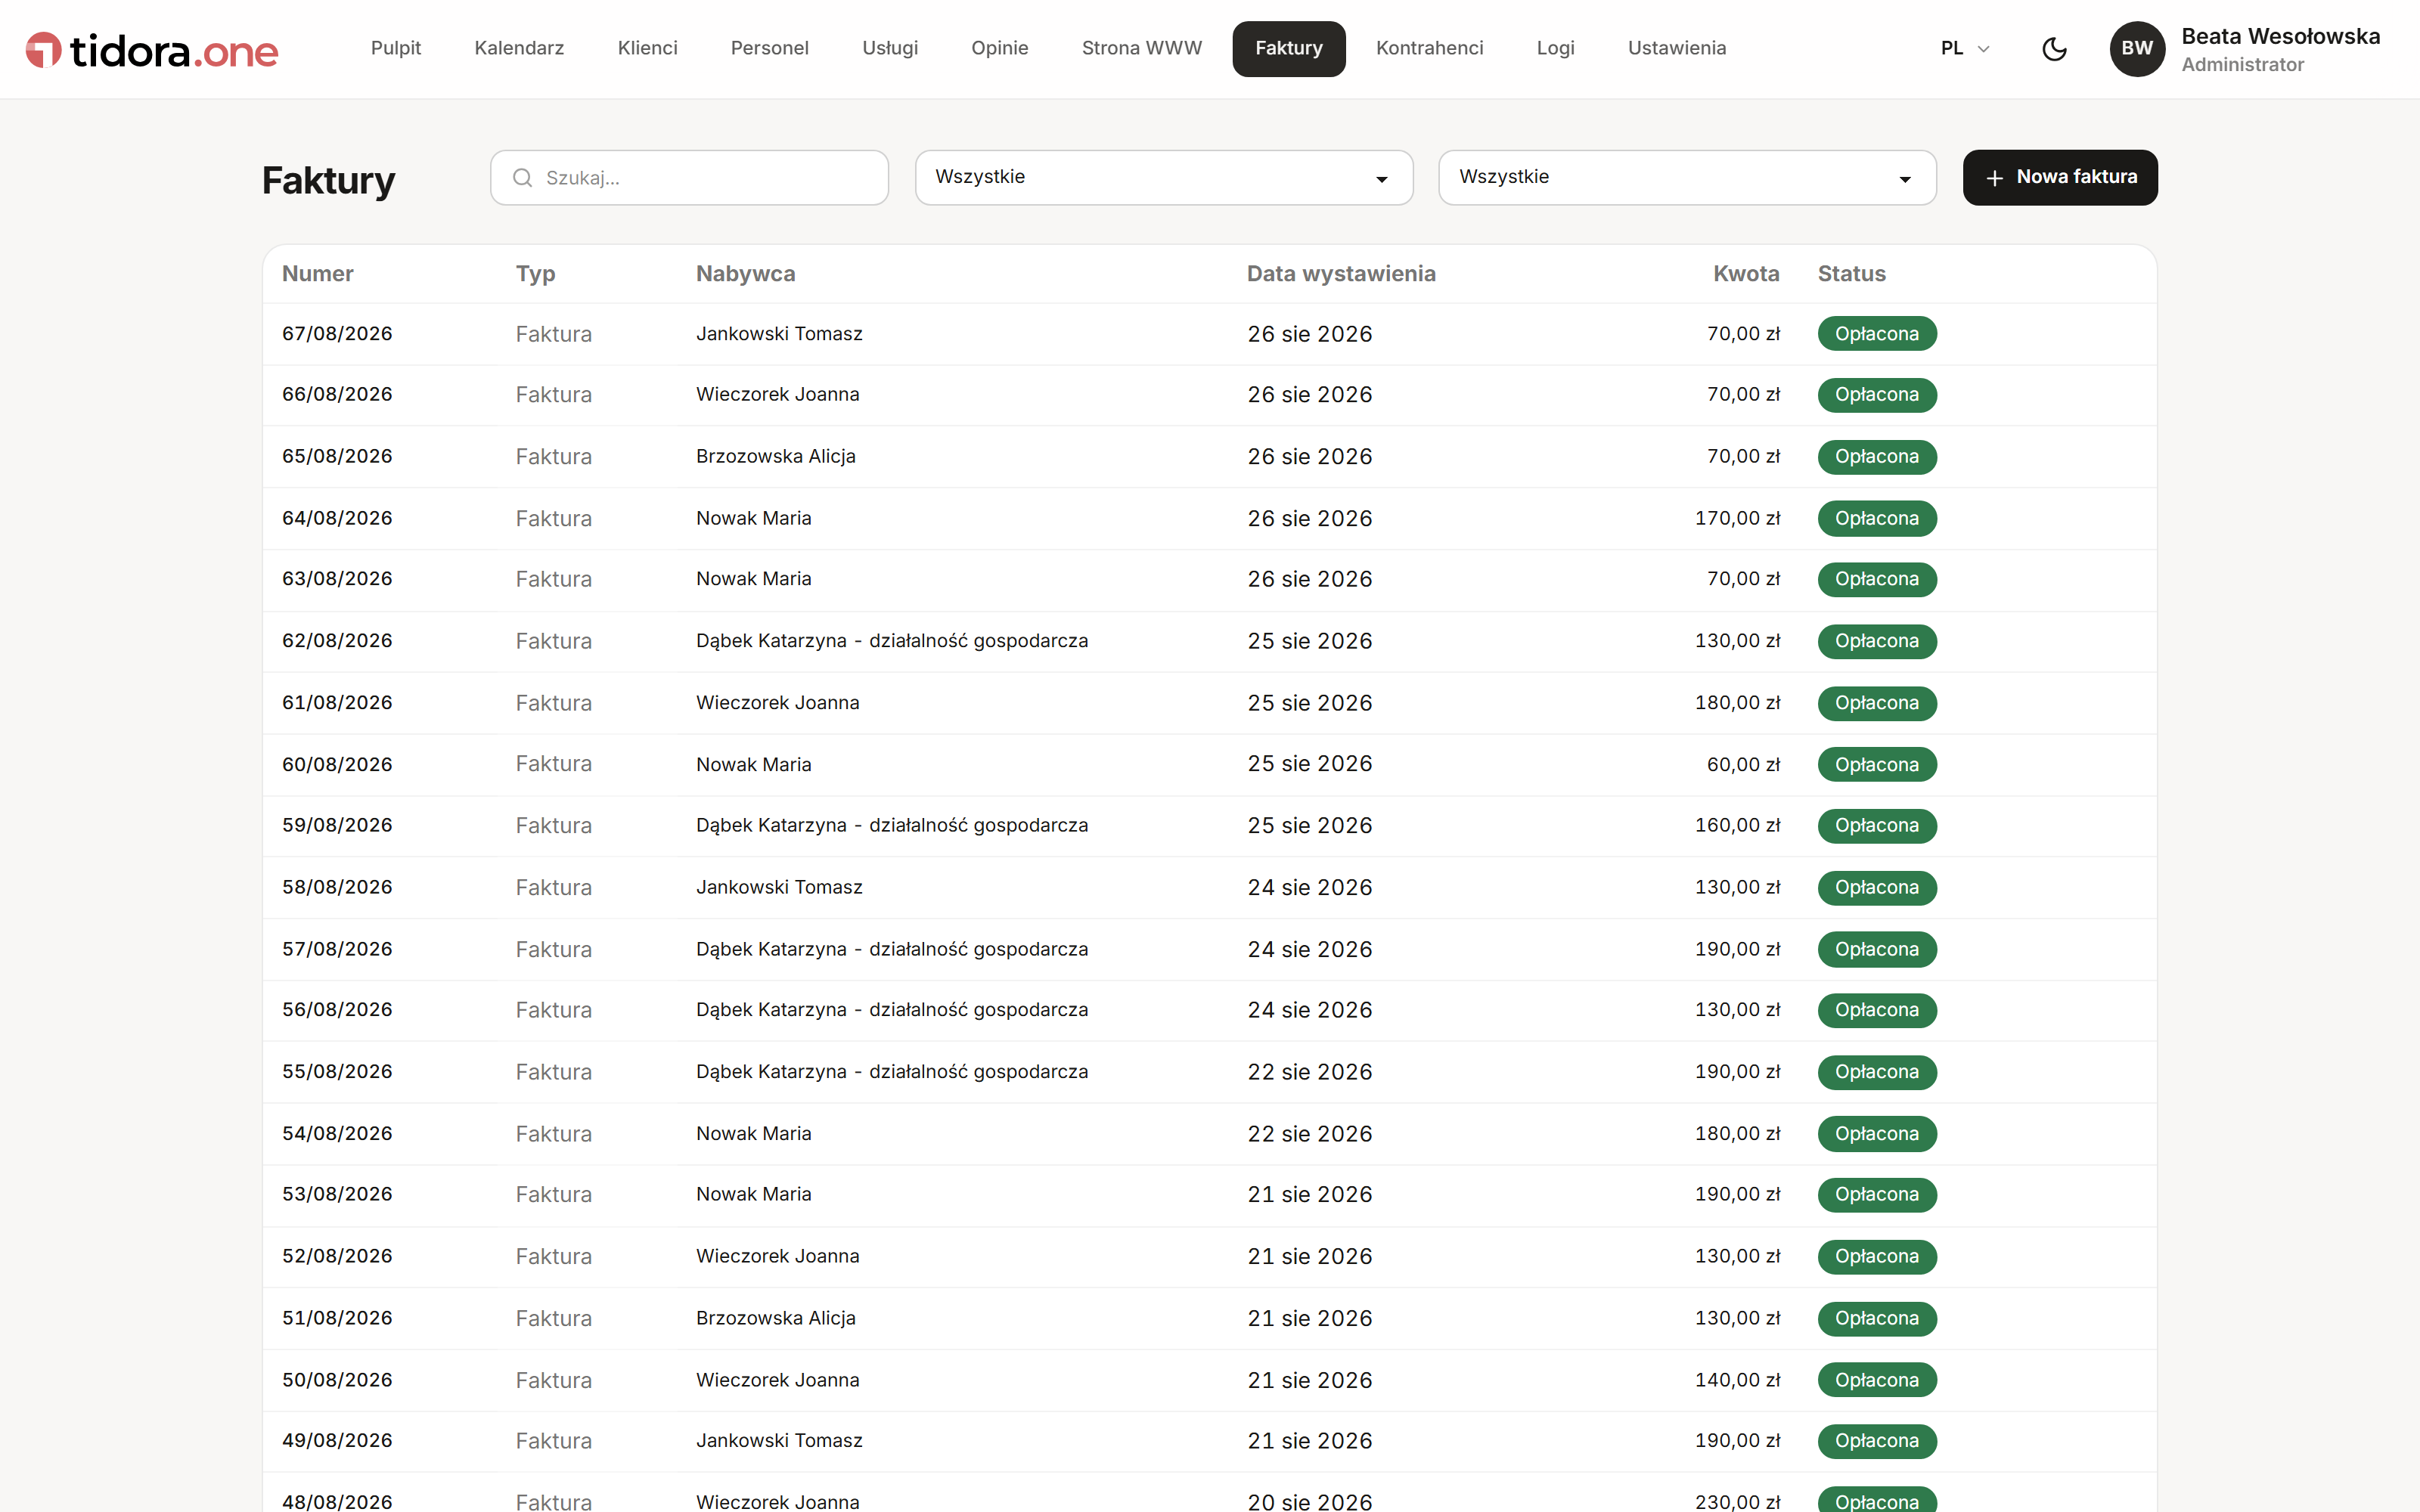
Task: Select the 170,00 zł amount cell
Action: (1738, 518)
